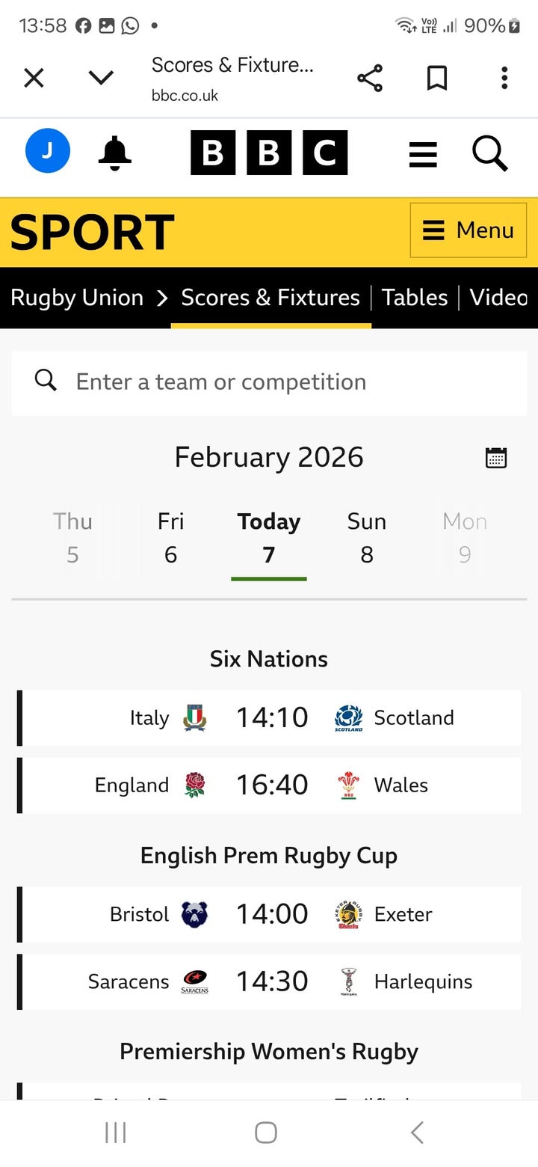Tap the notifications bell icon

point(115,153)
